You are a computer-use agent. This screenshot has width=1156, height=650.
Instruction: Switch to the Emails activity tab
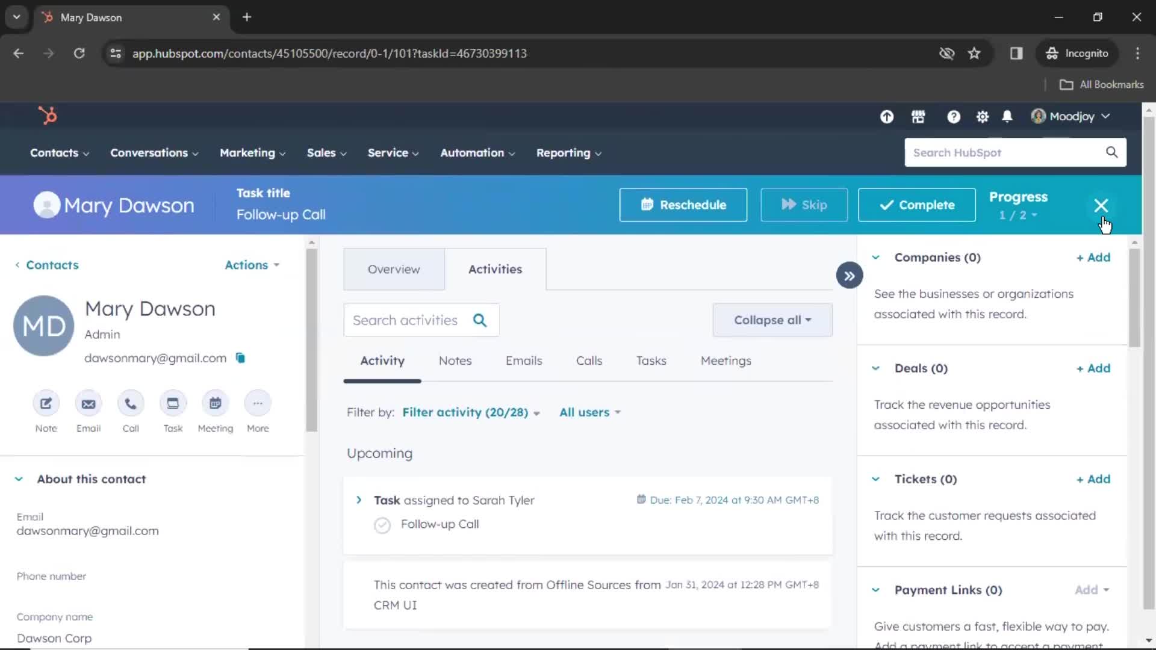[x=523, y=361]
